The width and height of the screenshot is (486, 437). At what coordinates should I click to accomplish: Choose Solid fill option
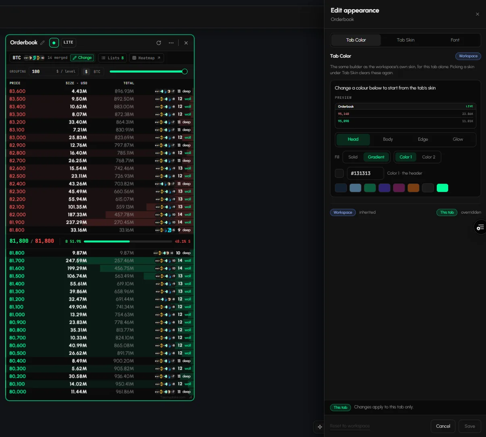[353, 157]
